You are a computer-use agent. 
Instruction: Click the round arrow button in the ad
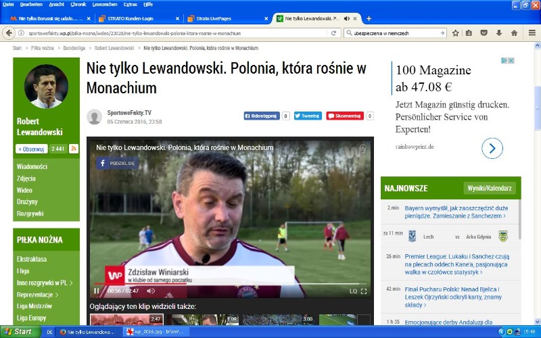492,148
